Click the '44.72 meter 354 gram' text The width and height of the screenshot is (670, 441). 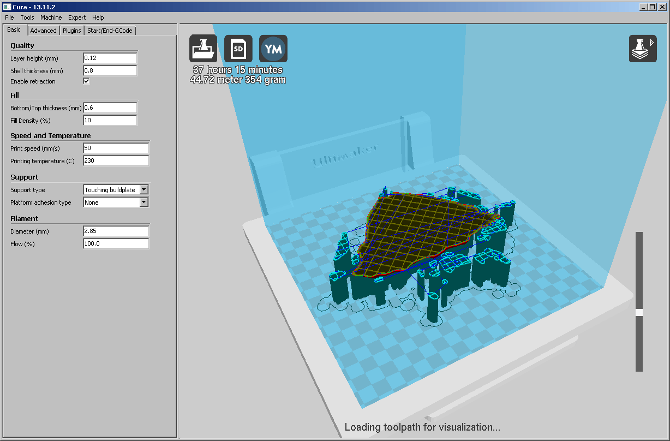click(238, 80)
